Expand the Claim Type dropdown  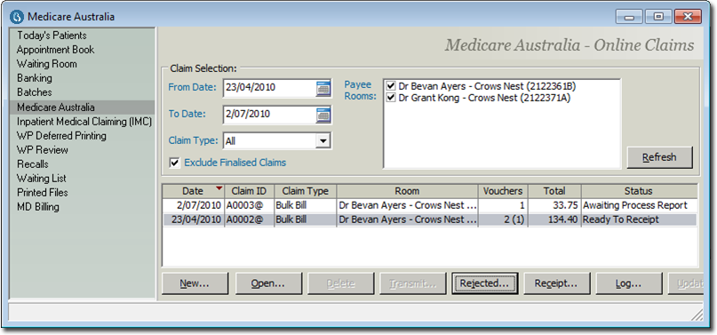tap(323, 141)
